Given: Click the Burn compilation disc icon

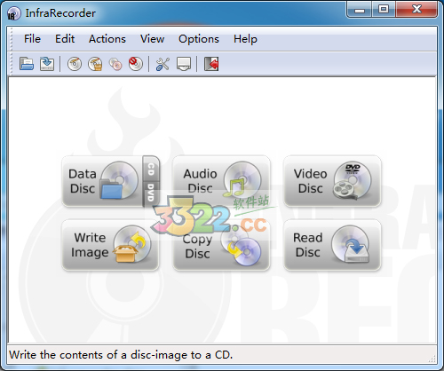Looking at the screenshot, I should 75,64.
